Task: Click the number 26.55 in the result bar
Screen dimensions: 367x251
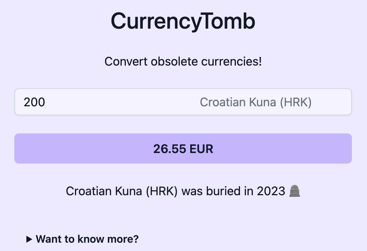Action: point(170,149)
